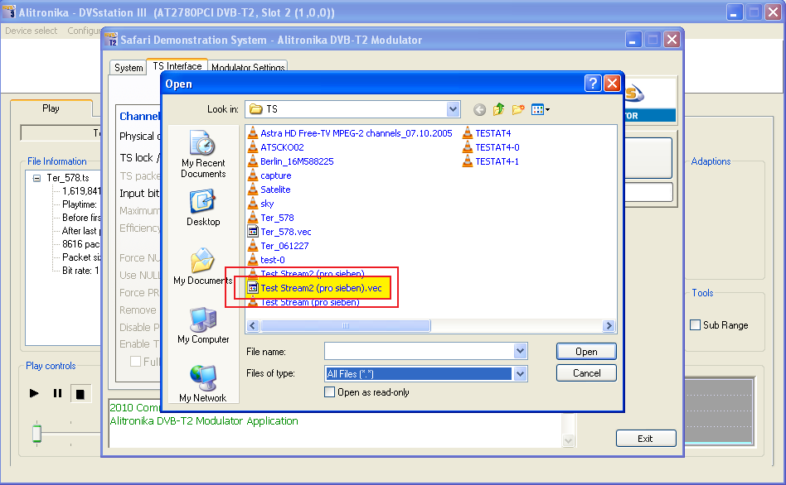Go back to last folder visited
This screenshot has width=786, height=485.
pos(479,109)
